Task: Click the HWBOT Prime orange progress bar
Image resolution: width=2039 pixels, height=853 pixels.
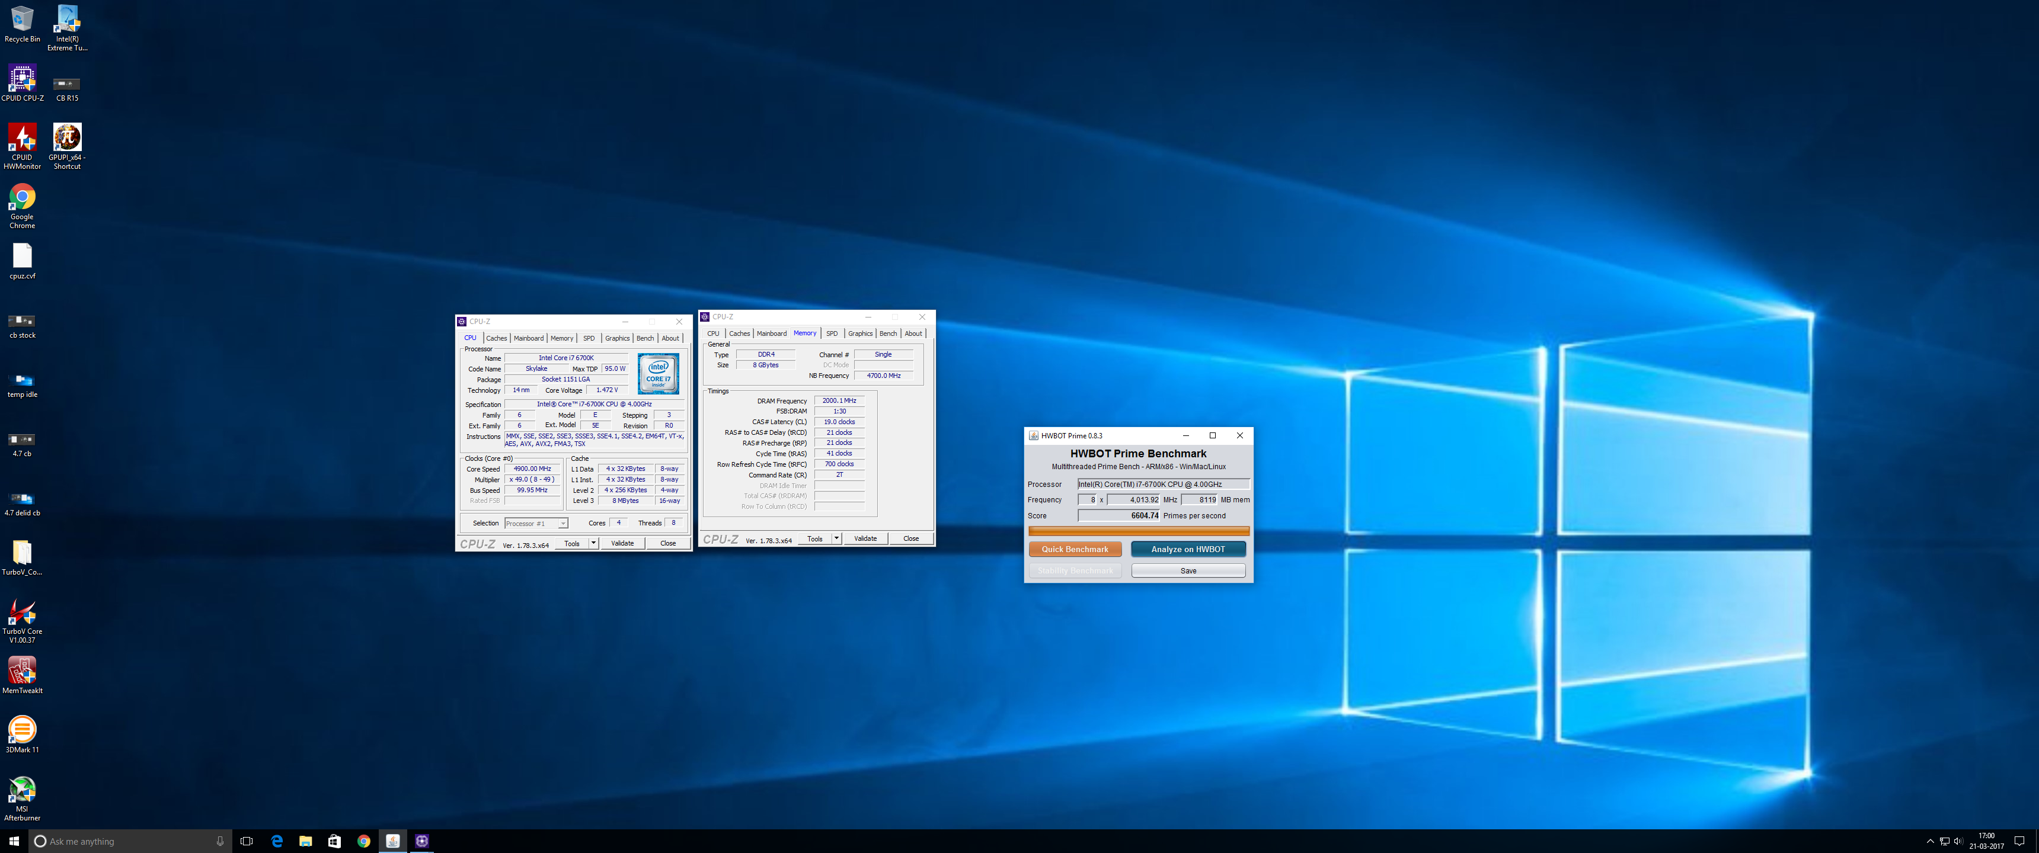Action: pos(1138,531)
